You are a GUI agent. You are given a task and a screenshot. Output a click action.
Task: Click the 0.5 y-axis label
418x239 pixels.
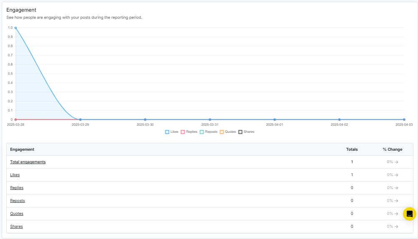click(10, 73)
